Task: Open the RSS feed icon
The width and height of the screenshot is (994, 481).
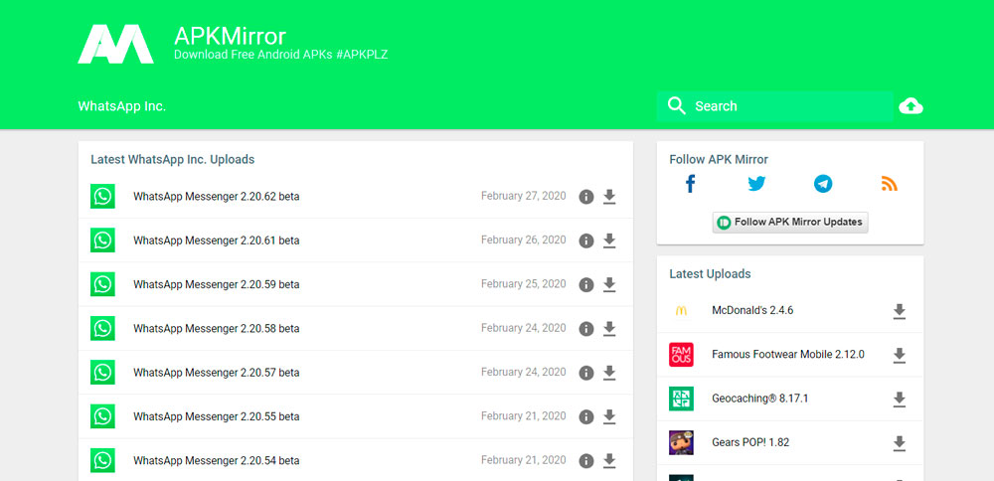Action: [x=890, y=185]
